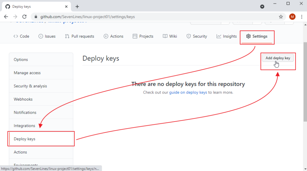Click the Add deploy key button
307x171 pixels.
pos(278,58)
